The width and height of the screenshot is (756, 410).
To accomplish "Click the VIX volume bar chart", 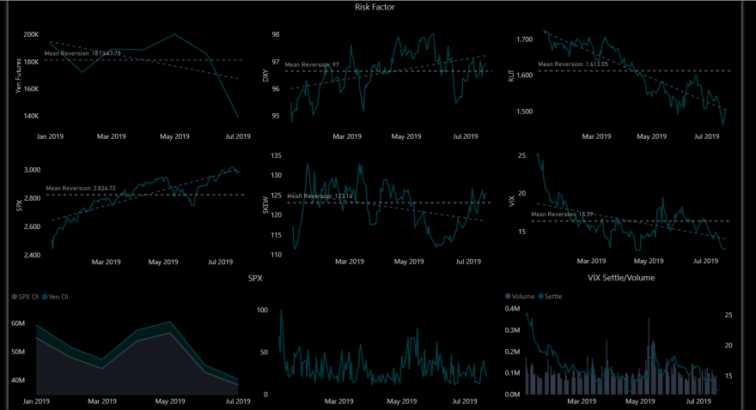I will pyautogui.click(x=622, y=353).
